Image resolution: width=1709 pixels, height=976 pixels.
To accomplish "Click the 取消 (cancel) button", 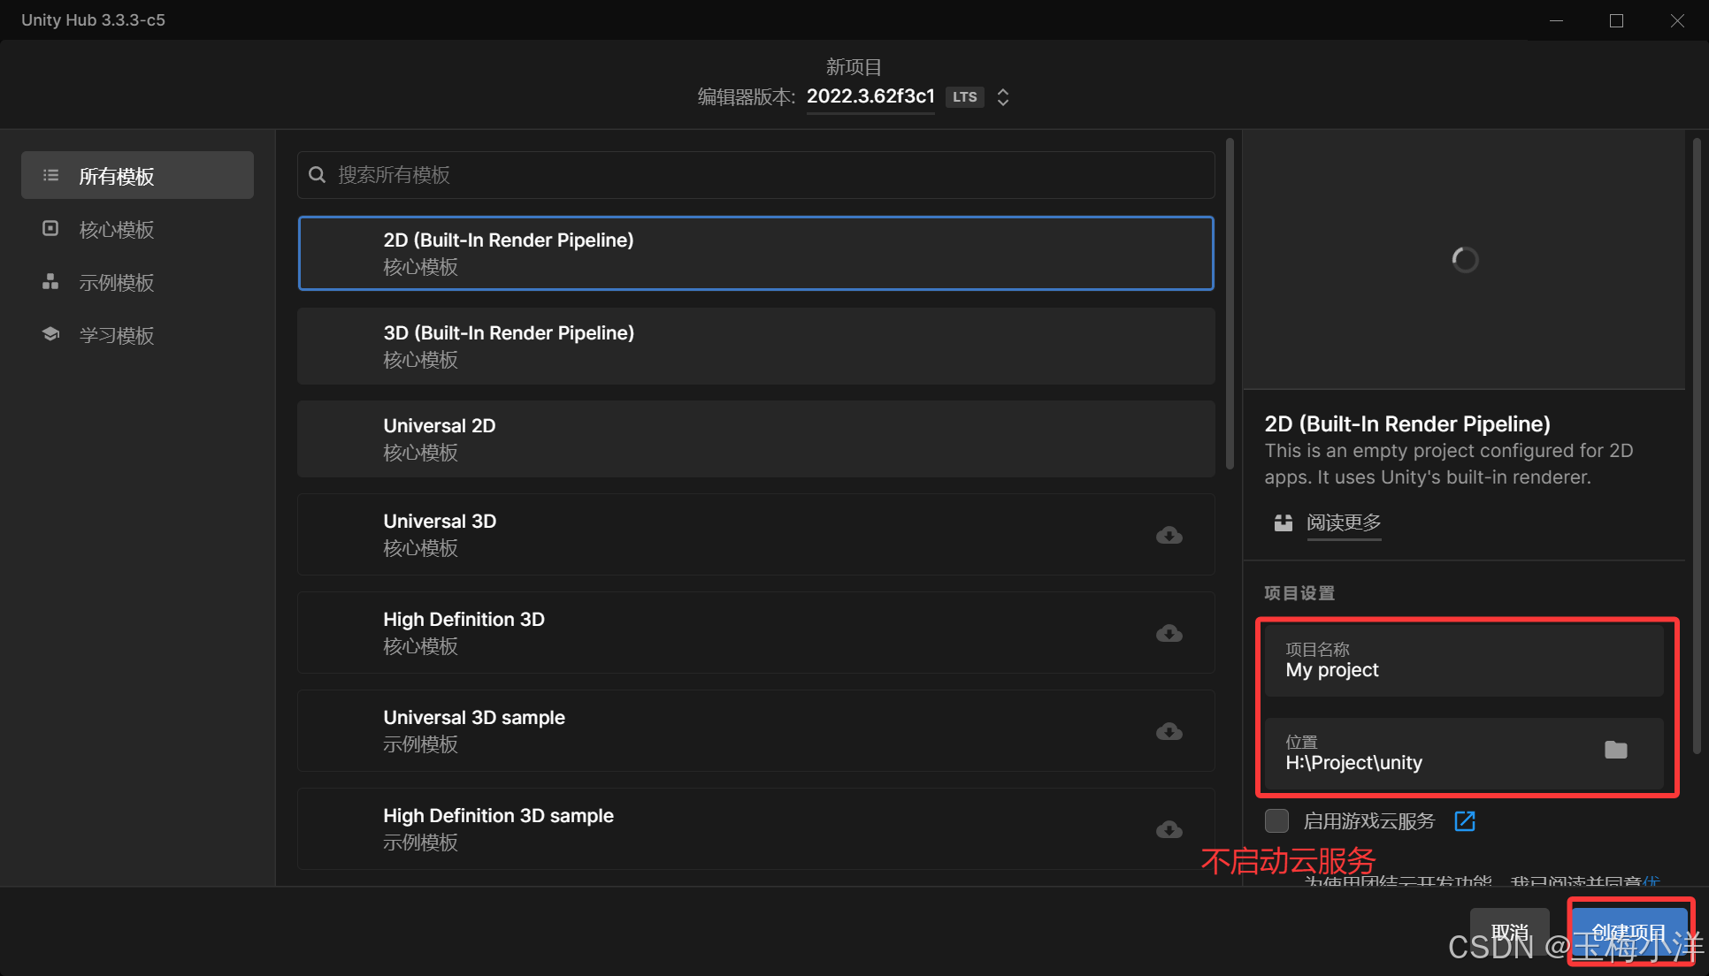I will tap(1509, 931).
